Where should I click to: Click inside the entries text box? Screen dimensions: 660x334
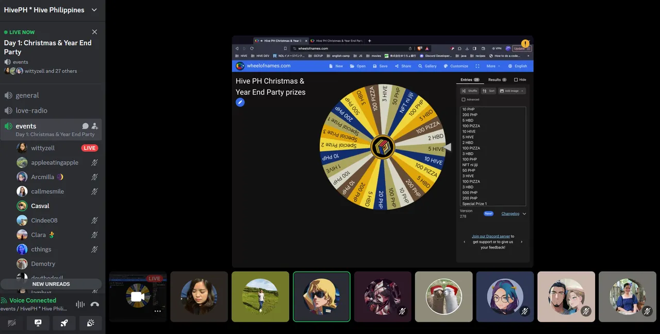(x=493, y=156)
